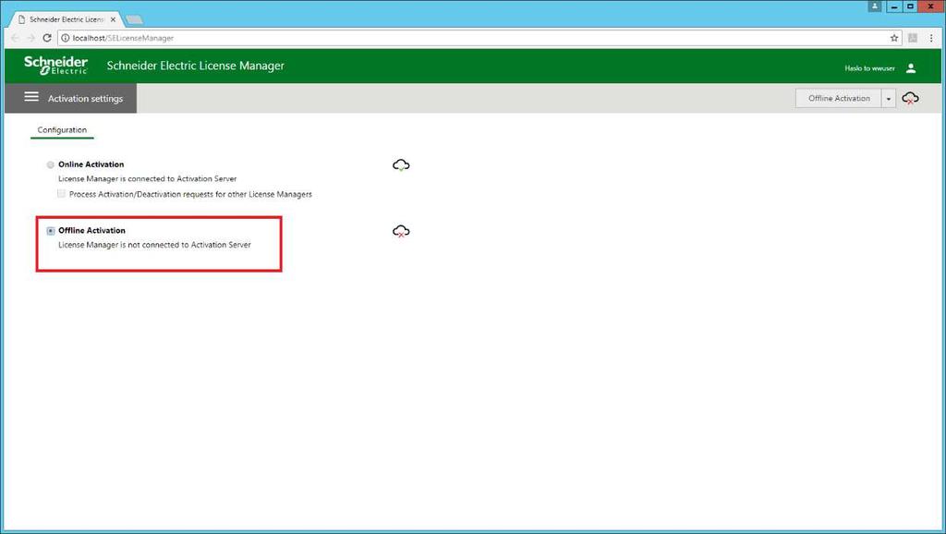946x534 pixels.
Task: Select the Online Activation radio button
Action: [51, 164]
